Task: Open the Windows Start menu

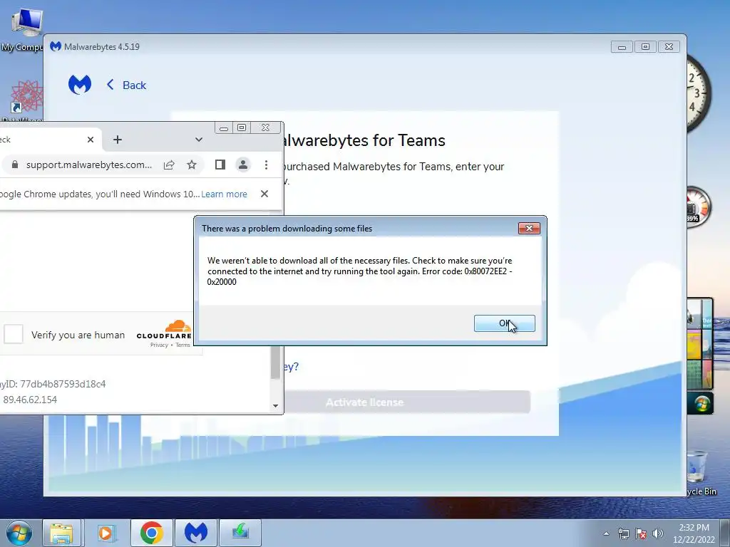Action: [19, 533]
